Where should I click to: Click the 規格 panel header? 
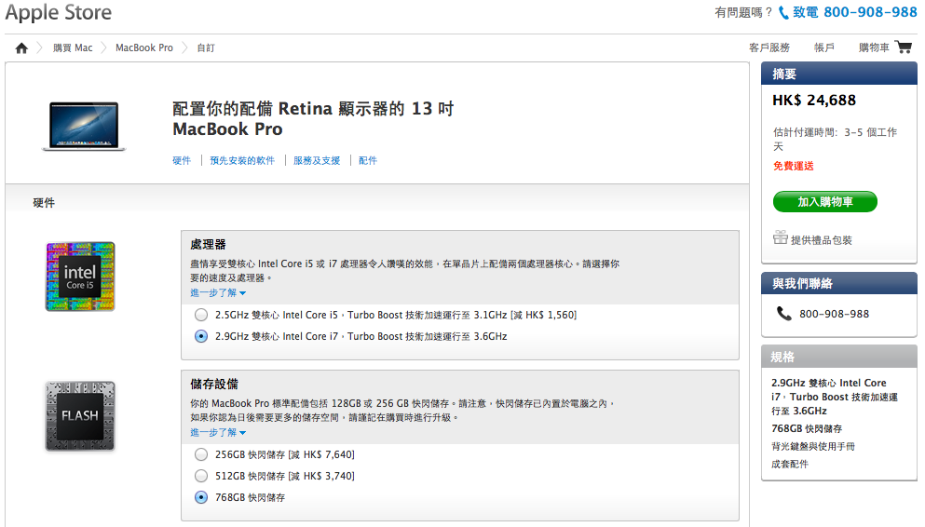pyautogui.click(x=839, y=357)
